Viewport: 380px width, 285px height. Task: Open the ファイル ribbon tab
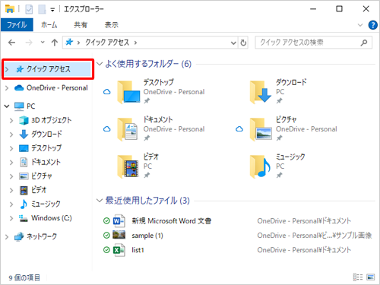pyautogui.click(x=17, y=25)
